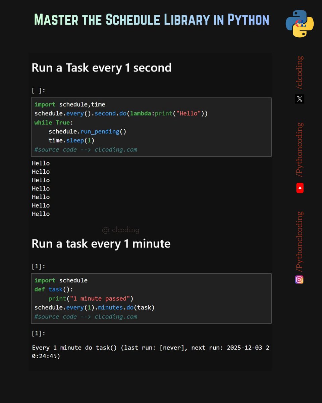The width and height of the screenshot is (322, 403).
Task: Click the source code comment below 'time.sleep(1)'
Action: 86,149
